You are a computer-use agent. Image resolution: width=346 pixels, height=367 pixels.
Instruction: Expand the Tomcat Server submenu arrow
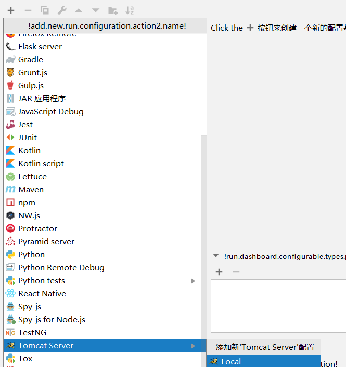(x=193, y=346)
